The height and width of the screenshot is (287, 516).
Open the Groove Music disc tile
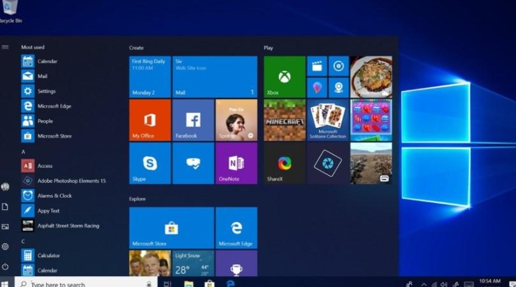339,66
